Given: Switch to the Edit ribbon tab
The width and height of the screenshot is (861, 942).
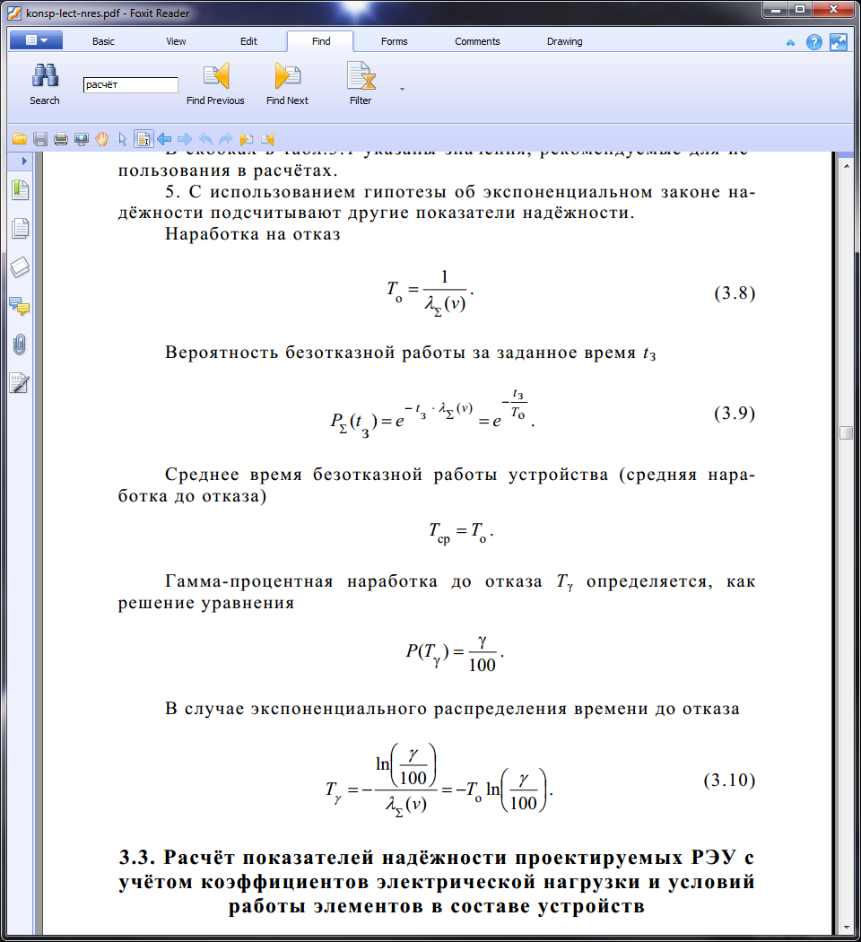Looking at the screenshot, I should point(248,41).
